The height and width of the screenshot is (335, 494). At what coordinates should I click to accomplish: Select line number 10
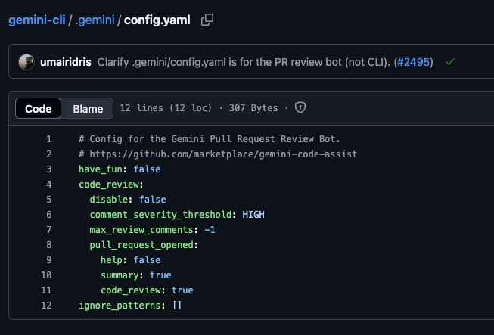(x=46, y=275)
